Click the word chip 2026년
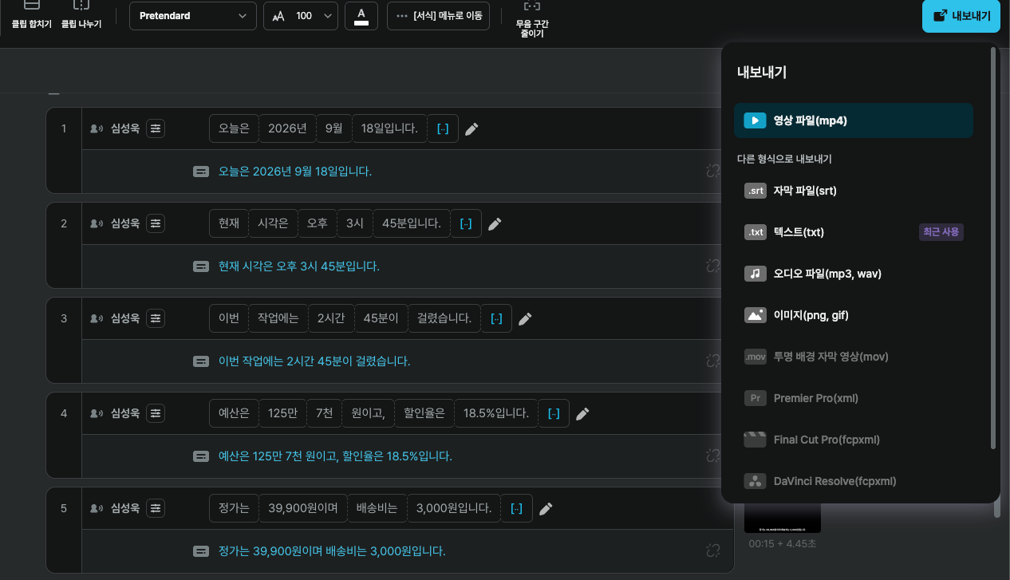This screenshot has height=580, width=1010. pos(287,128)
